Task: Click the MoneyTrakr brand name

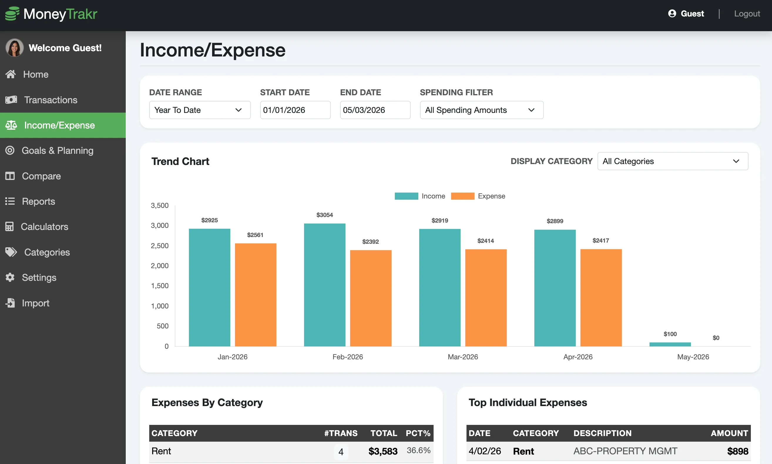Action: coord(60,14)
